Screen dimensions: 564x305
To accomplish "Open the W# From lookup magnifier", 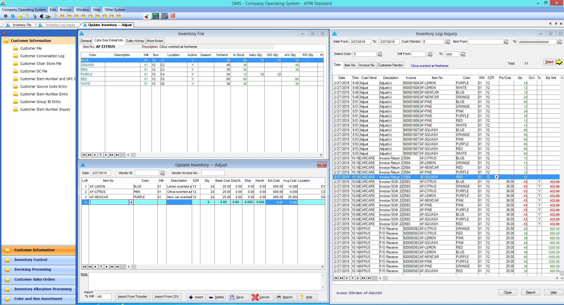I will 430,54.
